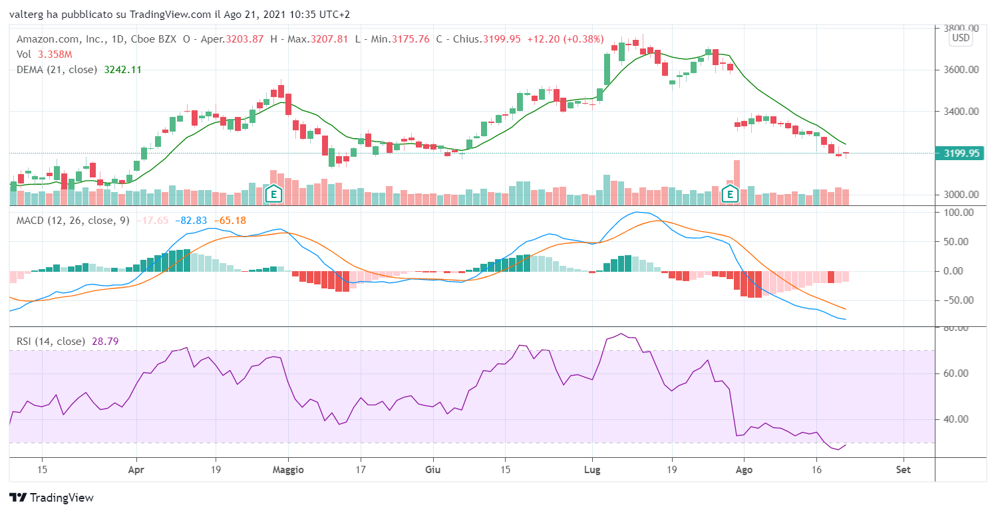Click the 100.00 MACD axis label
This screenshot has width=996, height=513.
[x=959, y=213]
